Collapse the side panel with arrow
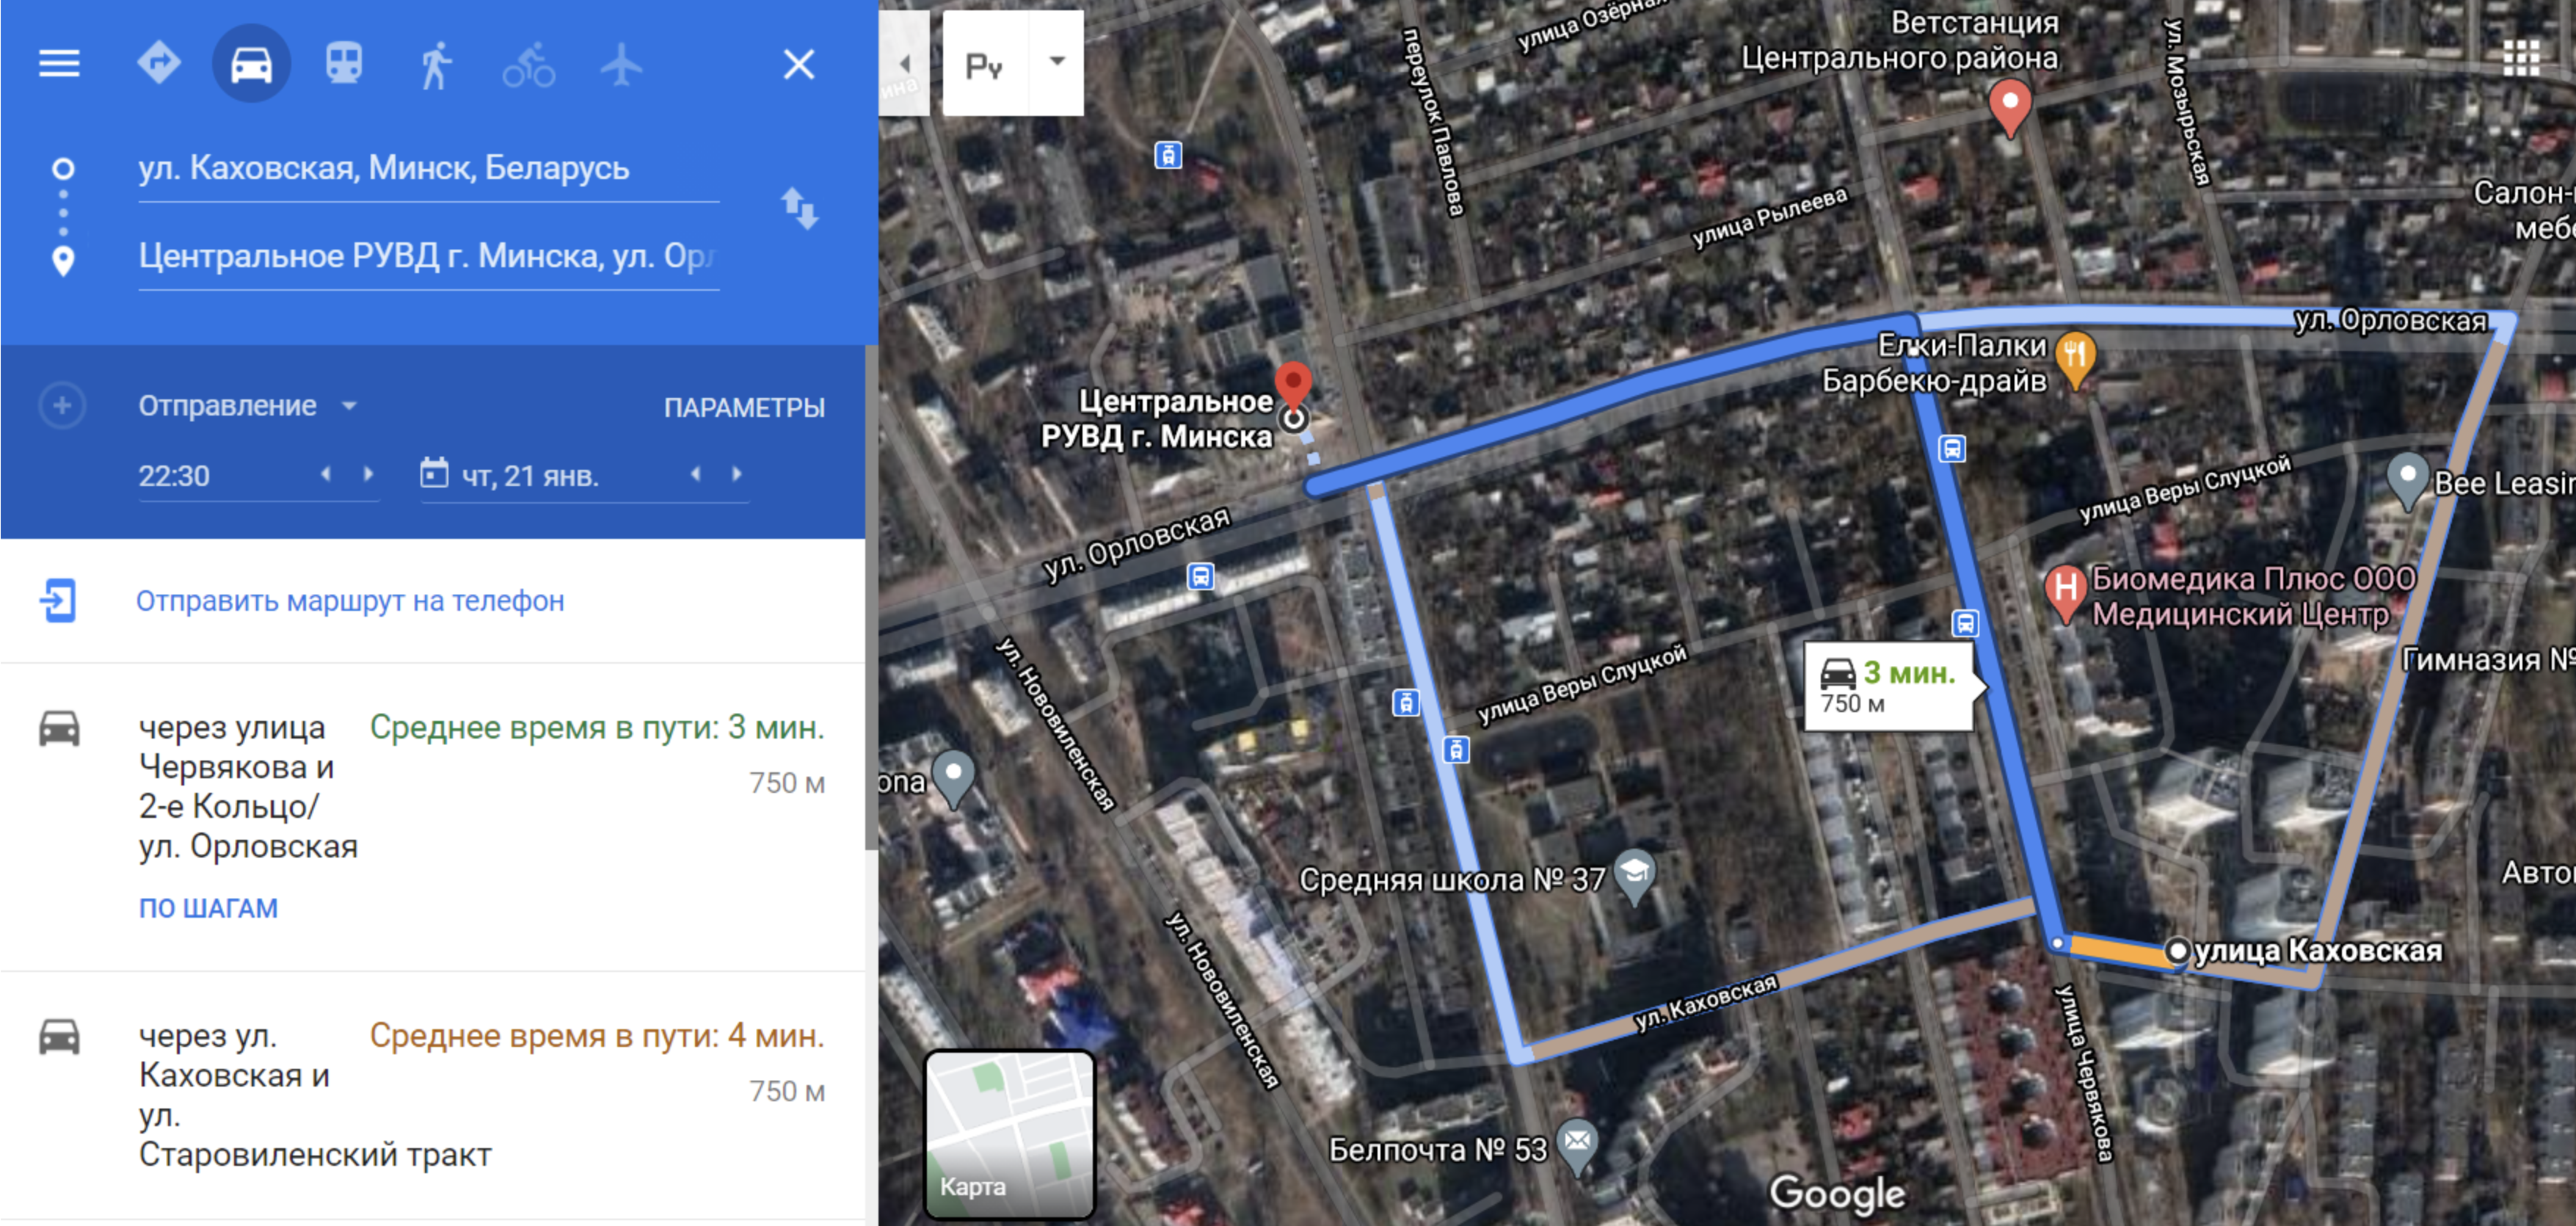The height and width of the screenshot is (1226, 2576). 905,63
